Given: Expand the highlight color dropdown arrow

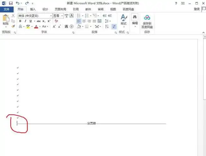Looking at the screenshot, I should point(32,27).
